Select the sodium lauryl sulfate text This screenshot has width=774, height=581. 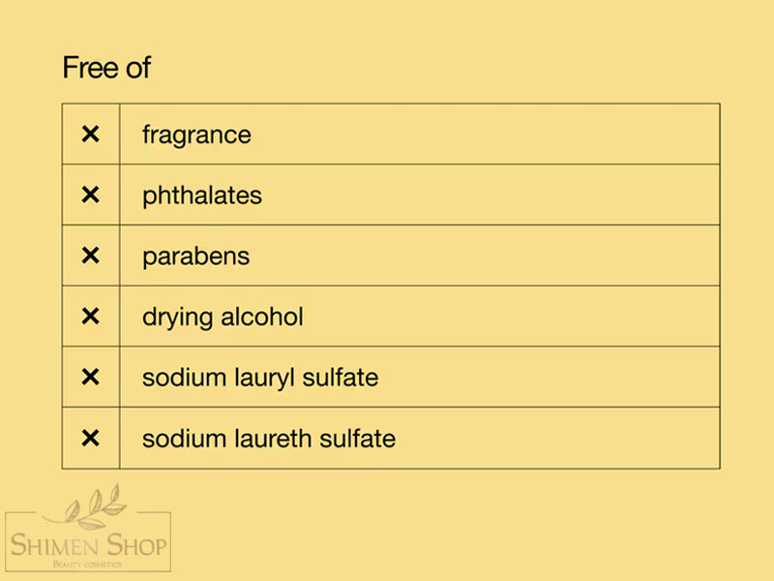pos(260,378)
